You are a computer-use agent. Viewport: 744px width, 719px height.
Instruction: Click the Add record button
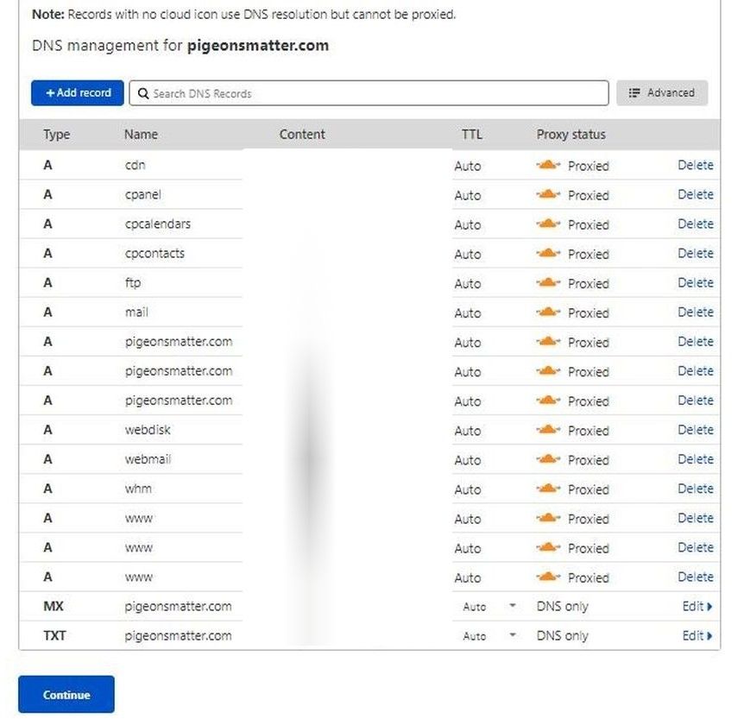pyautogui.click(x=77, y=92)
